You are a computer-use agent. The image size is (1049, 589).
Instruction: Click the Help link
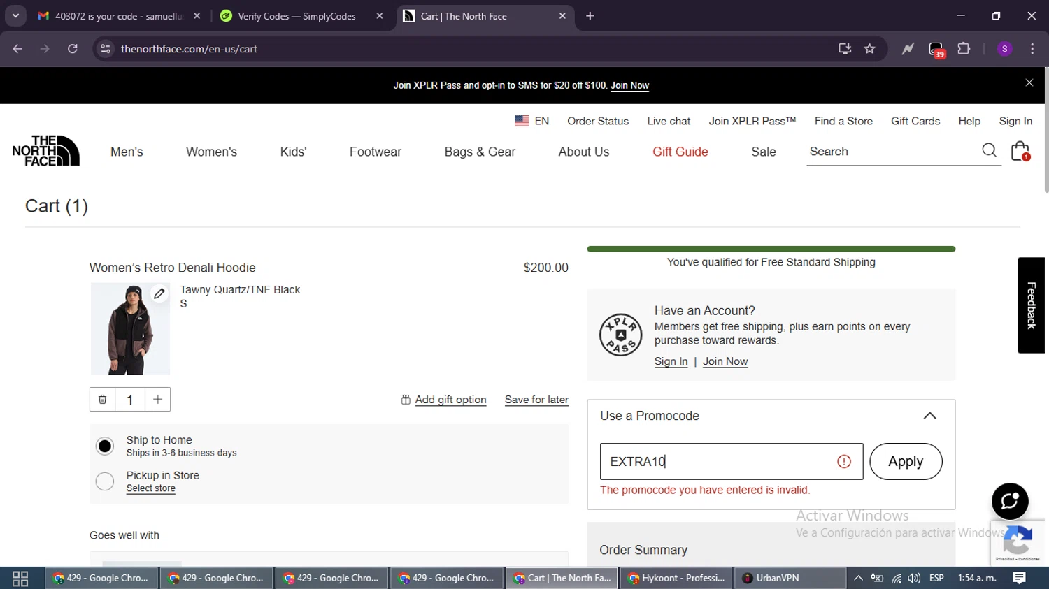pyautogui.click(x=969, y=121)
